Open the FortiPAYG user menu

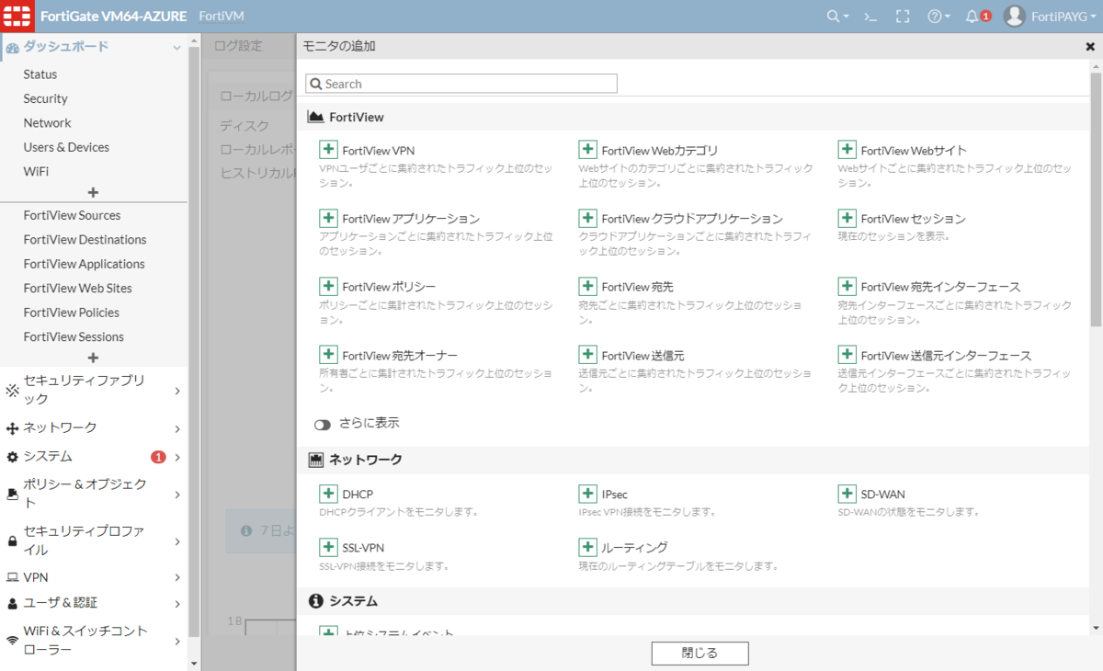(x=1049, y=16)
